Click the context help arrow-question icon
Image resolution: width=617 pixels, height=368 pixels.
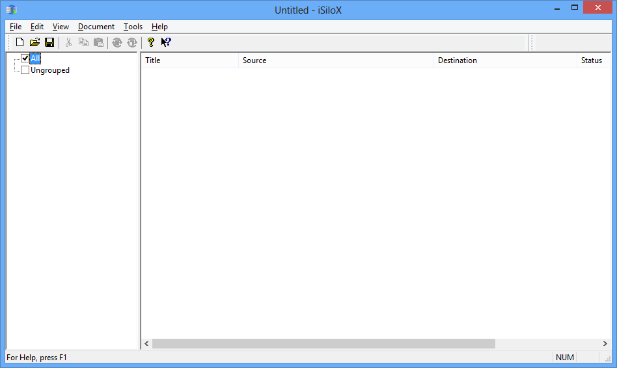166,42
